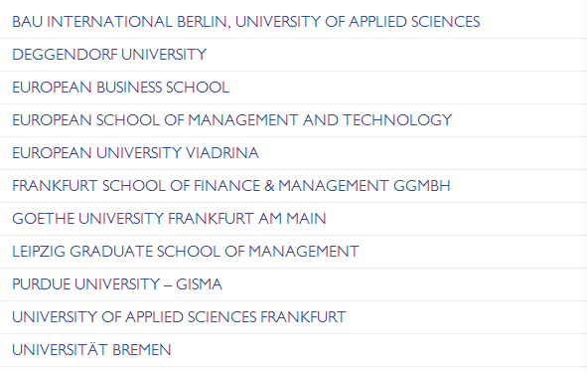Open Goethe University Frankfurt am Main
Screen dimensions: 587x373
pos(169,219)
